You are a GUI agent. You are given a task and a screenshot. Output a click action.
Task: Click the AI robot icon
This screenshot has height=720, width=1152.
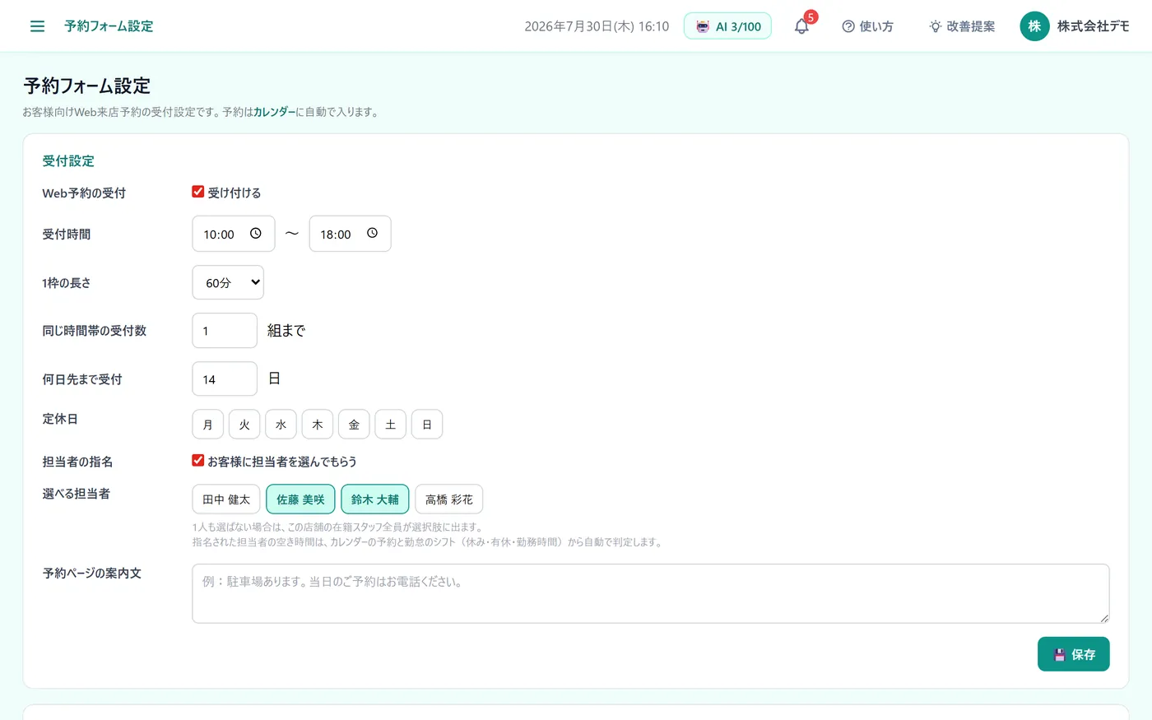(702, 26)
